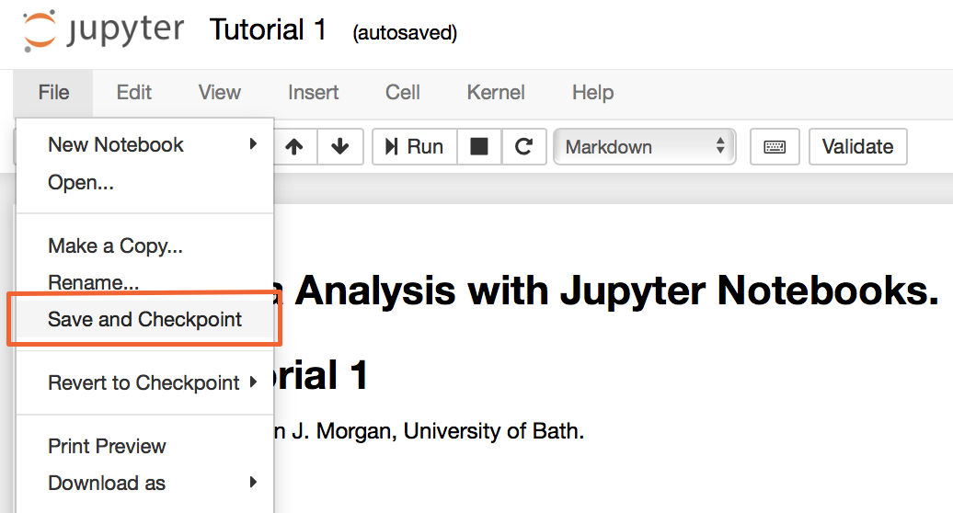Expand Revert to Checkpoint submenu

pos(145,382)
